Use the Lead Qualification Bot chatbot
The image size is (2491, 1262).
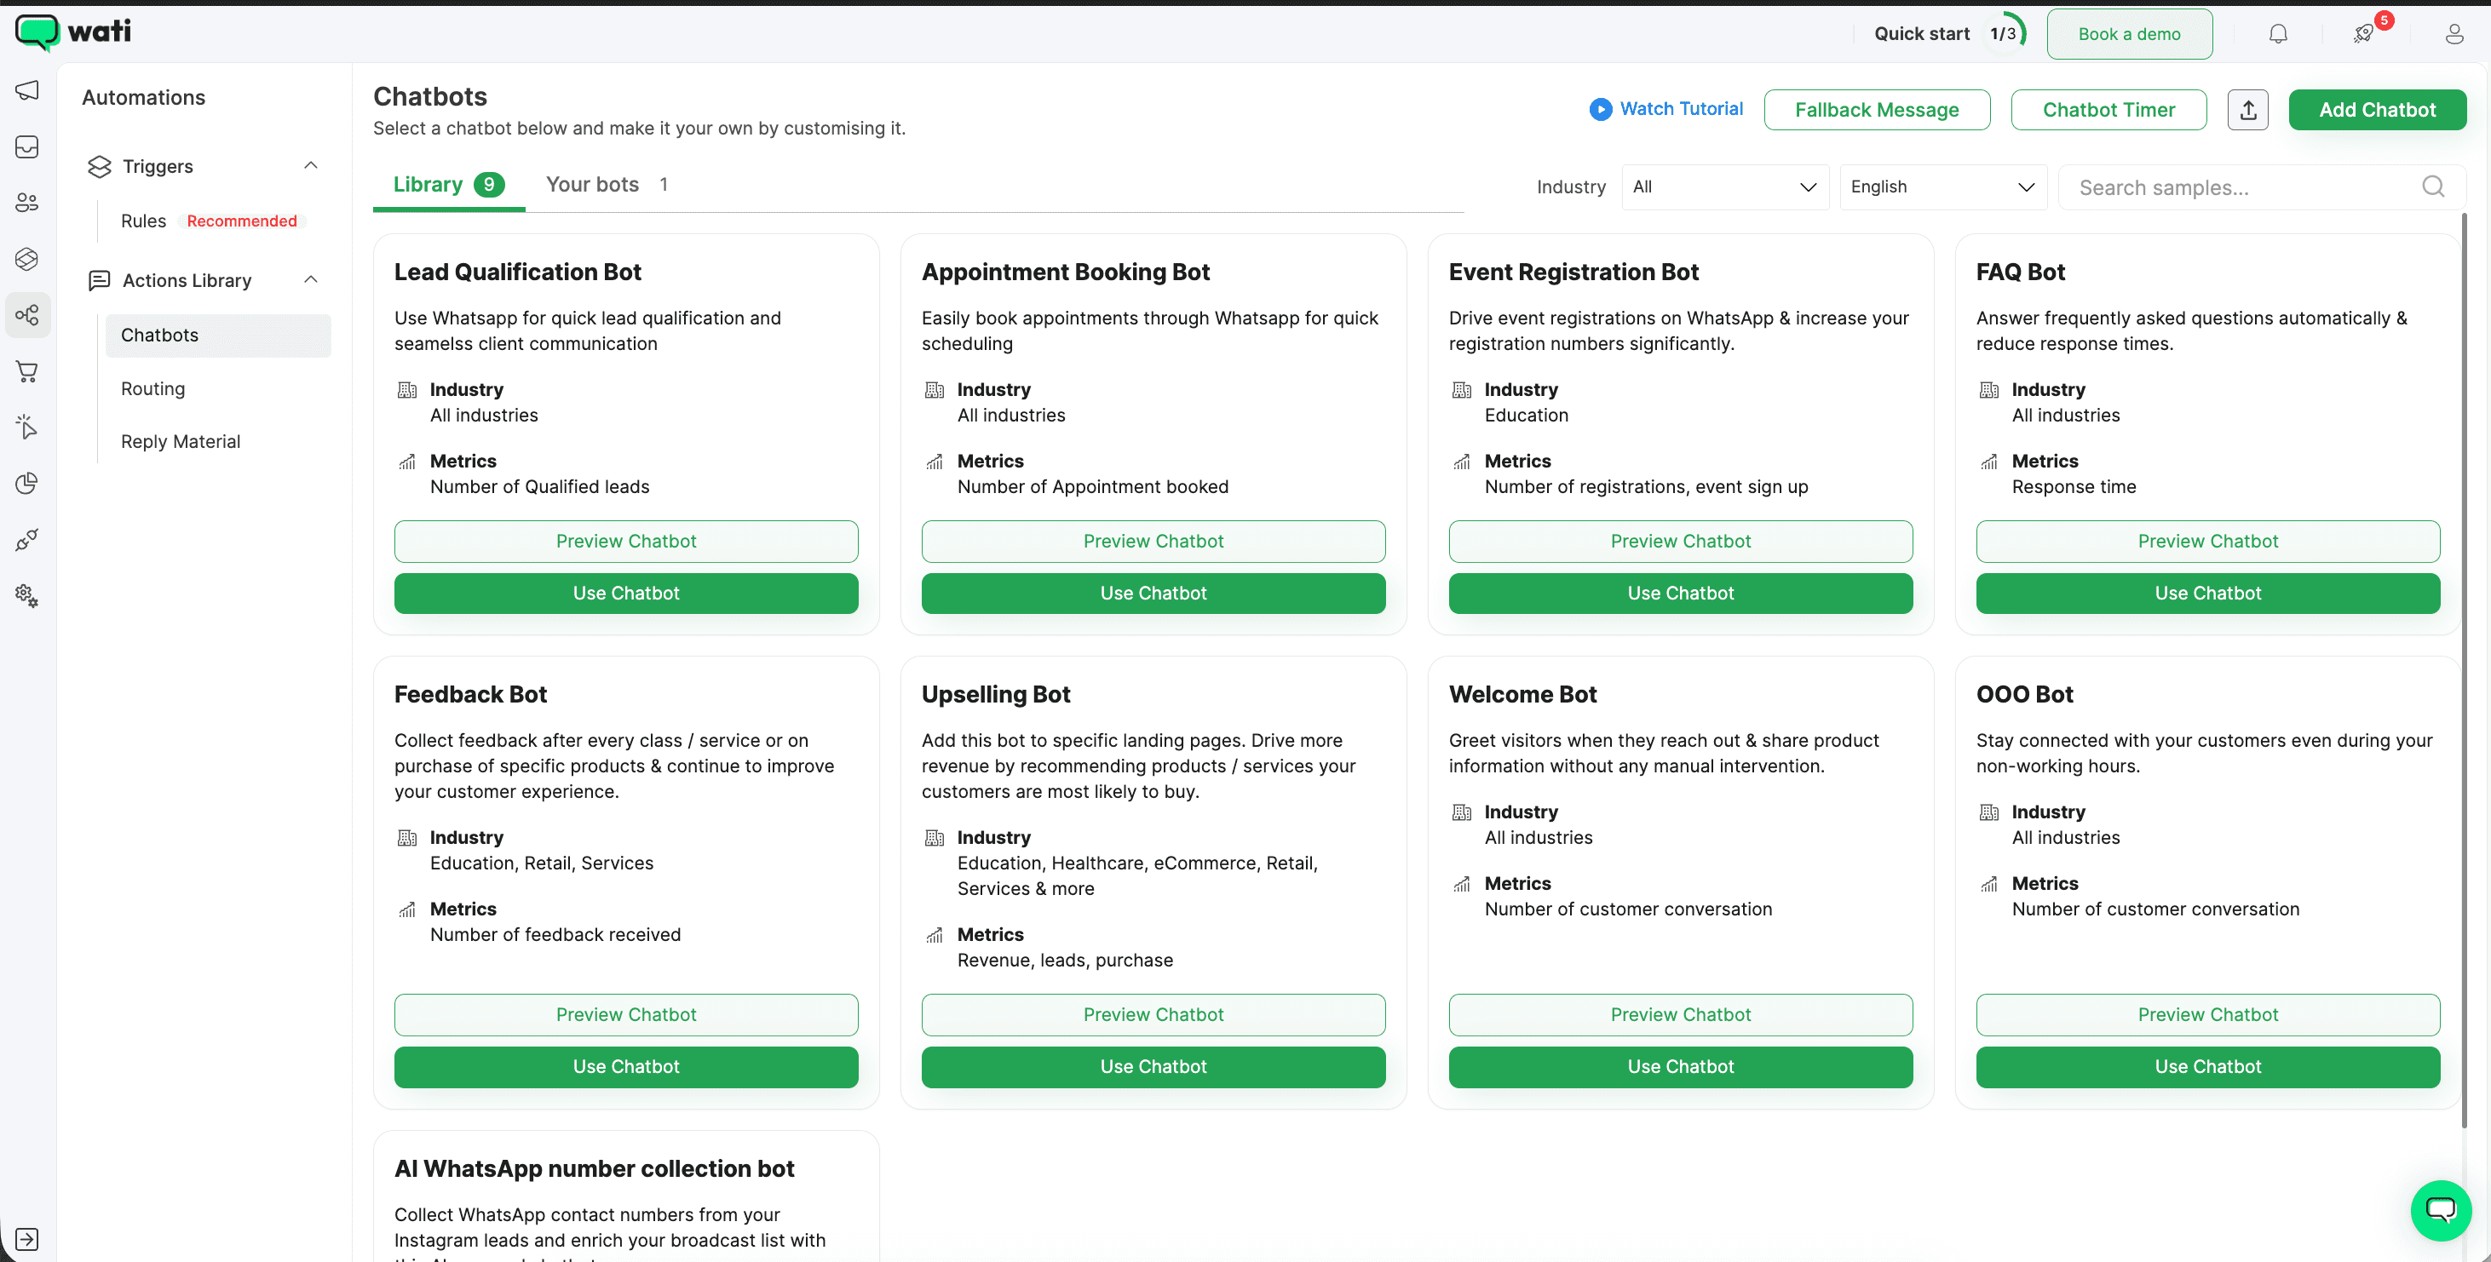625,594
